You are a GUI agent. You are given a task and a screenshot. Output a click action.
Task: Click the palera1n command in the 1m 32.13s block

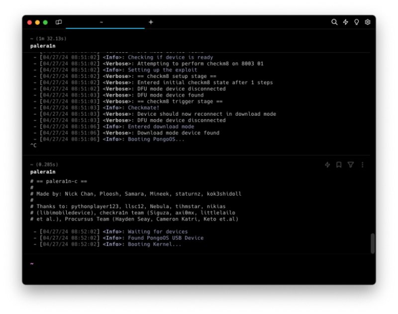[x=43, y=46]
